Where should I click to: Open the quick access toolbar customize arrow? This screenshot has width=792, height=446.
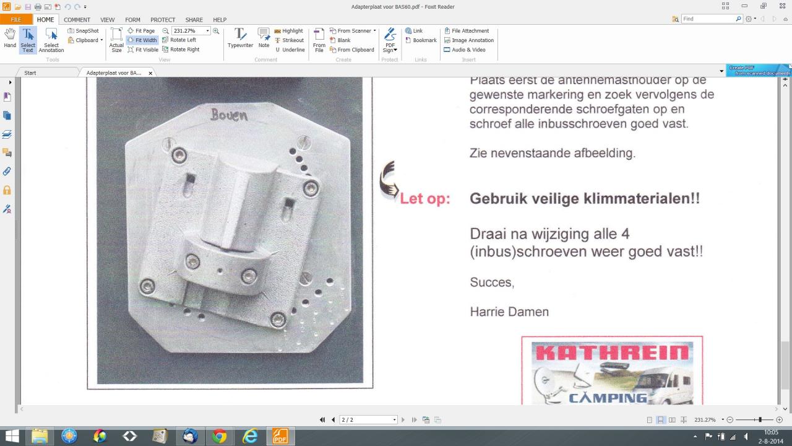pyautogui.click(x=85, y=7)
